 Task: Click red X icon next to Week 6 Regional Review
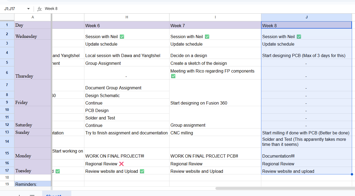tap(121, 164)
